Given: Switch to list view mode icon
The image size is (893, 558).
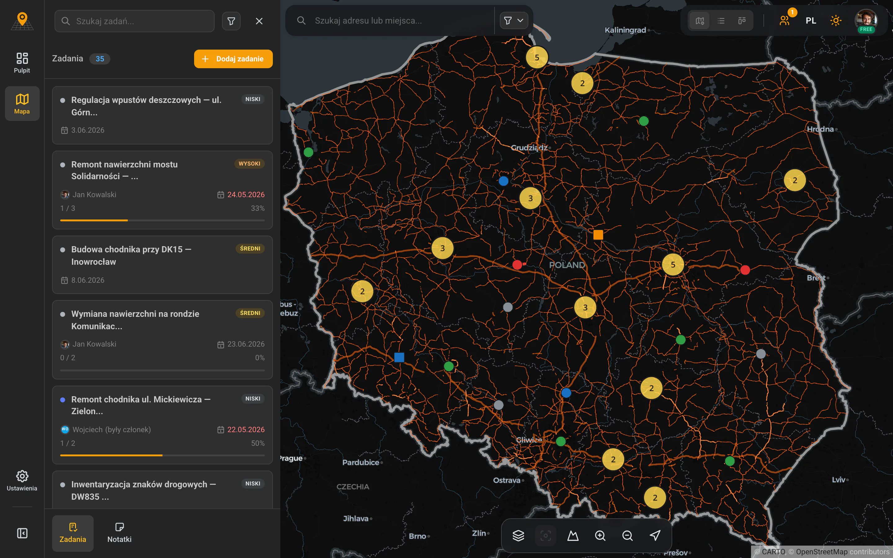Looking at the screenshot, I should click(x=721, y=21).
